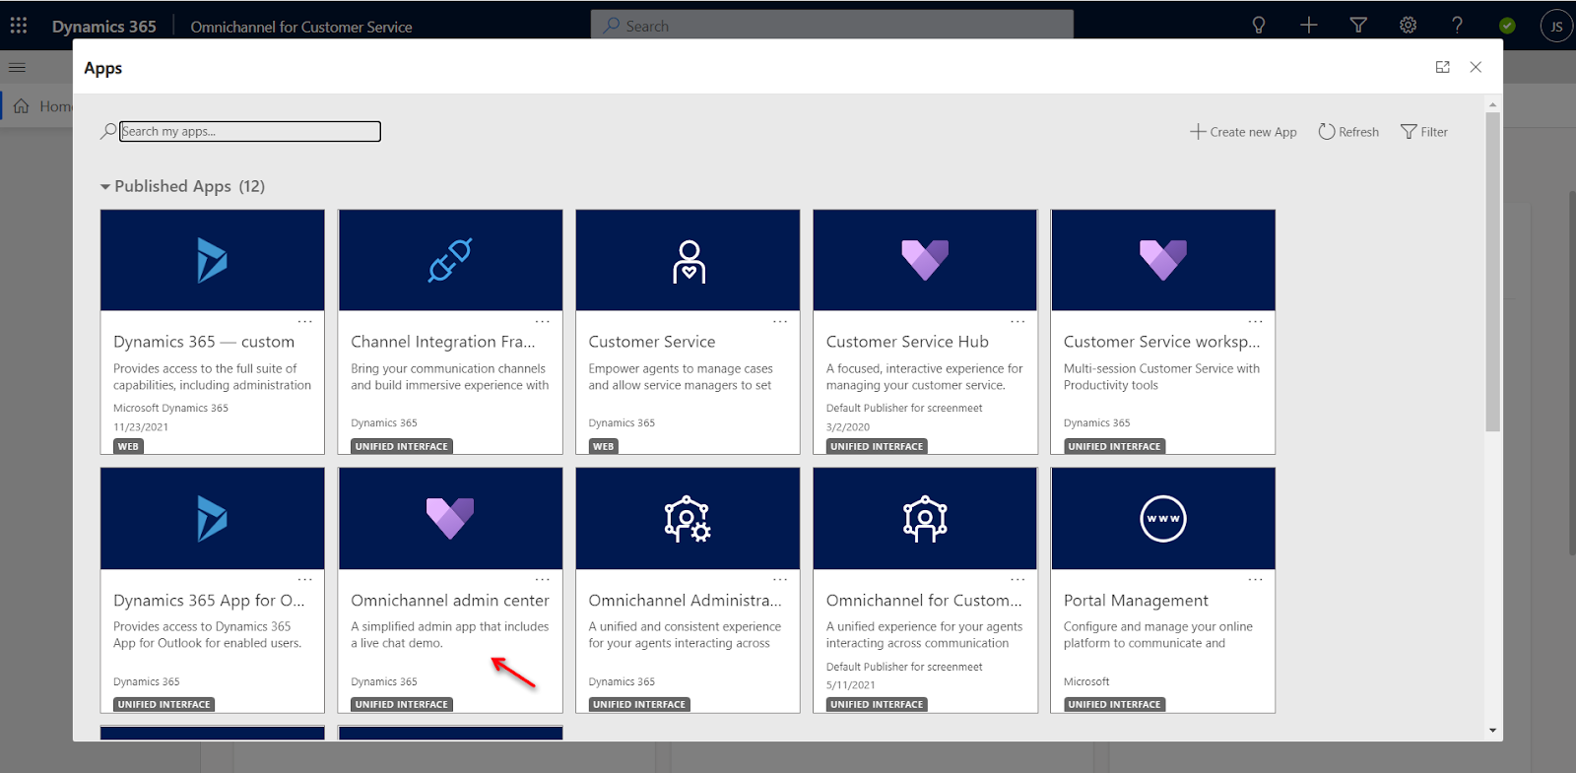This screenshot has width=1576, height=773.
Task: Click the Omnichannel admin center title
Action: [x=450, y=601]
